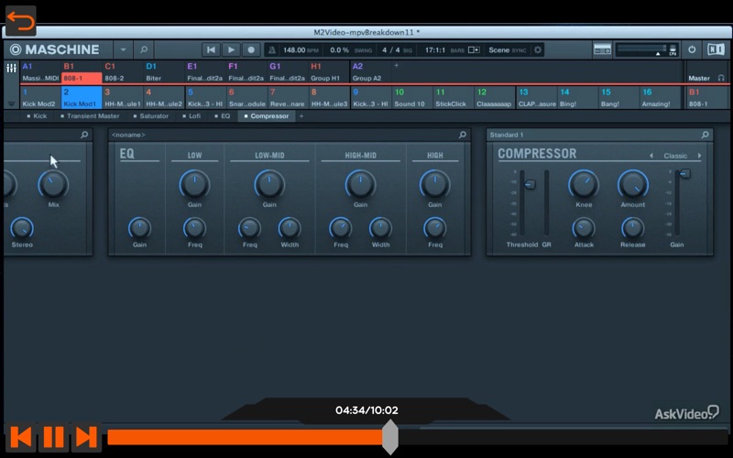733x458 pixels.
Task: Open the Saturator plugin slot
Action: coord(151,116)
